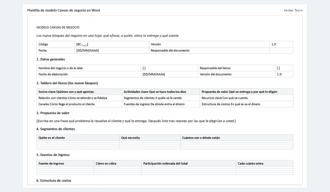
Task: Click the heading '5. Fuentes de ingreso'
Action: [x=53, y=155]
